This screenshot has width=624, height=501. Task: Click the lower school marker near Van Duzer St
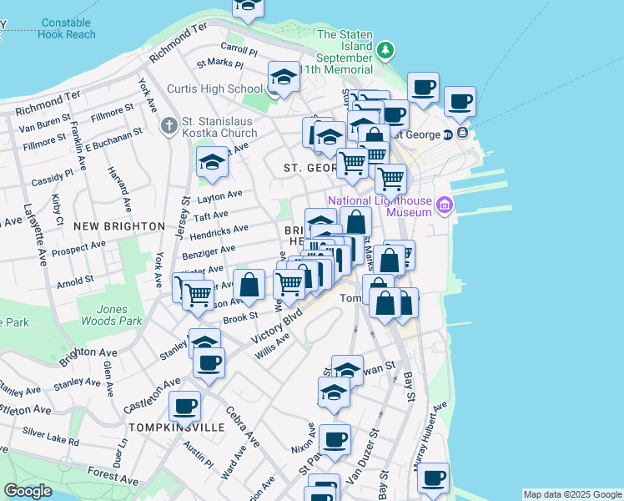(x=335, y=393)
